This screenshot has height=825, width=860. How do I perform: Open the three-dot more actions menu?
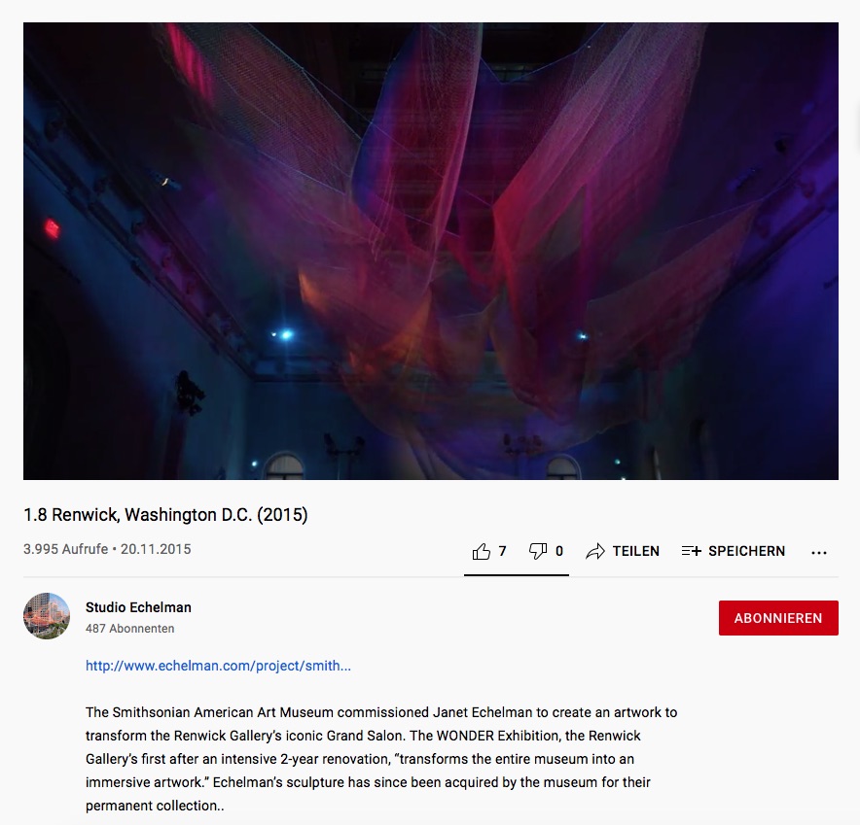tap(819, 553)
